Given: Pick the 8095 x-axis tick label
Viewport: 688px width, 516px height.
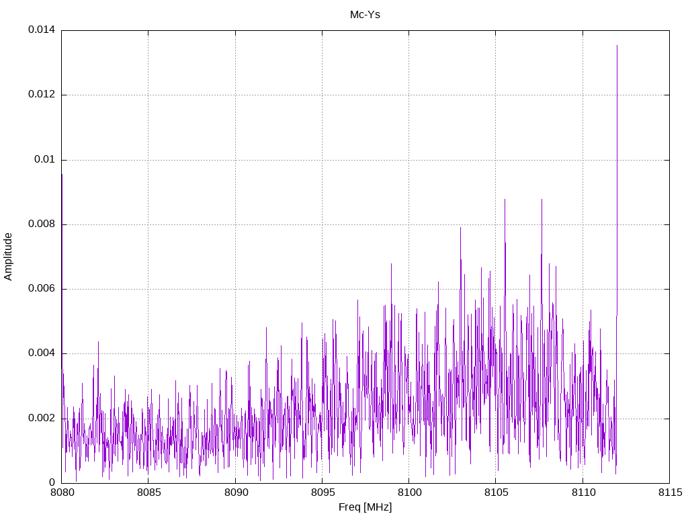Looking at the screenshot, I should click(322, 494).
